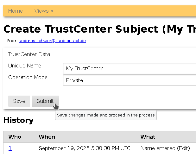Click the What column header
Screen dimensions: 196x157
click(x=148, y=137)
